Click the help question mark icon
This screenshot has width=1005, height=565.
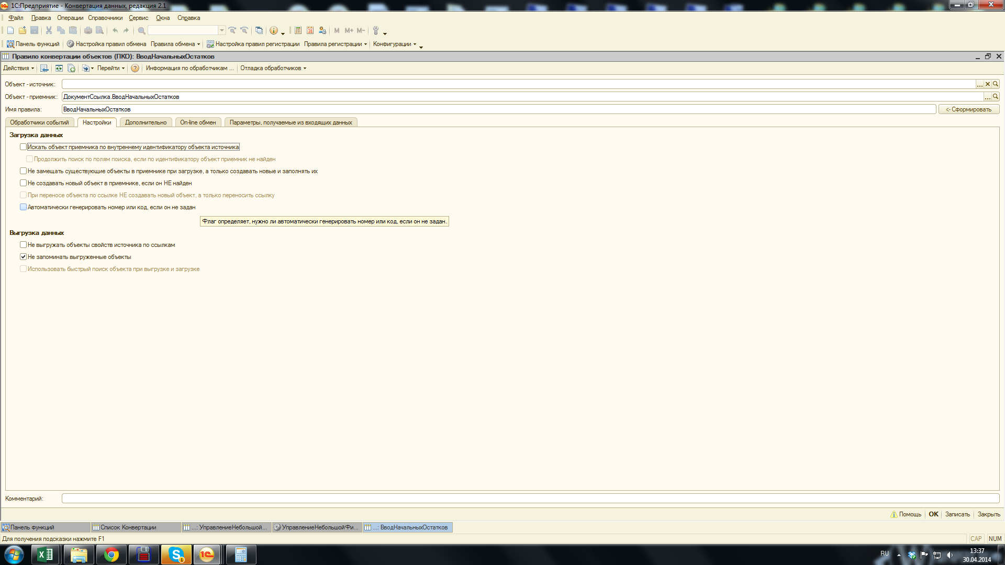pyautogui.click(x=135, y=68)
